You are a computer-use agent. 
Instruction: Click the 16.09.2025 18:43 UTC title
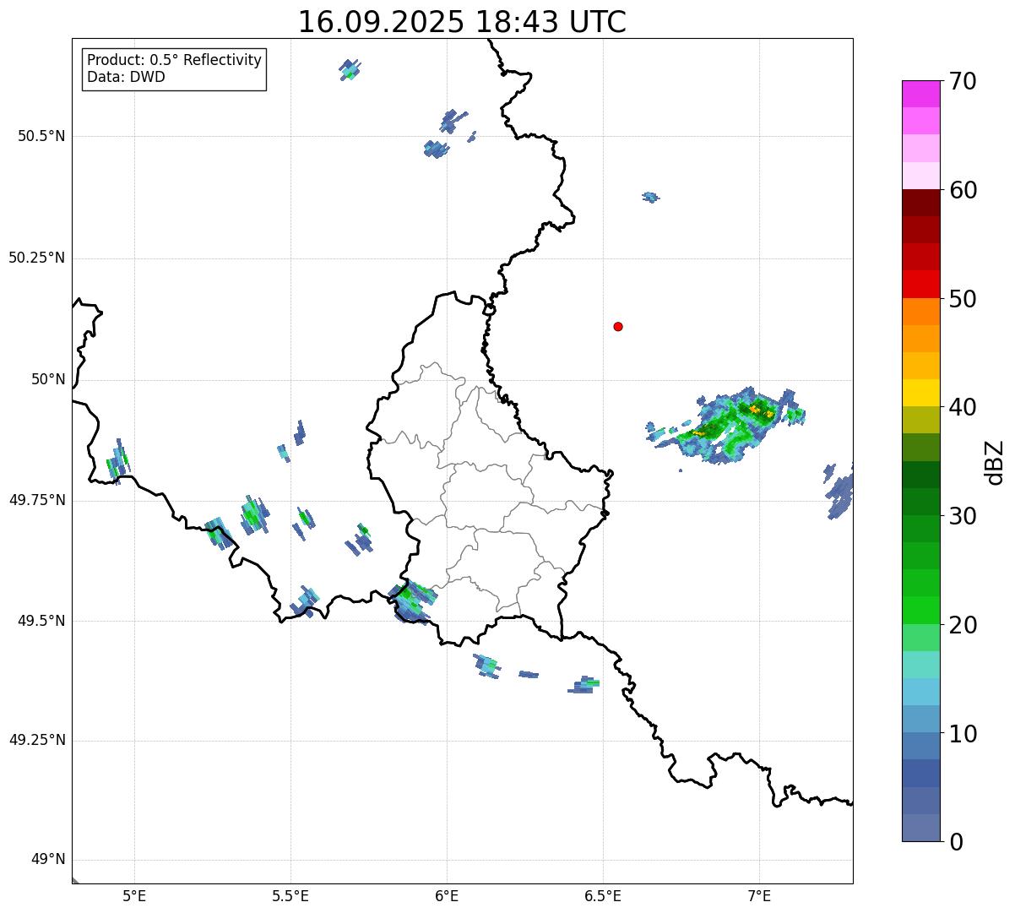(x=462, y=22)
